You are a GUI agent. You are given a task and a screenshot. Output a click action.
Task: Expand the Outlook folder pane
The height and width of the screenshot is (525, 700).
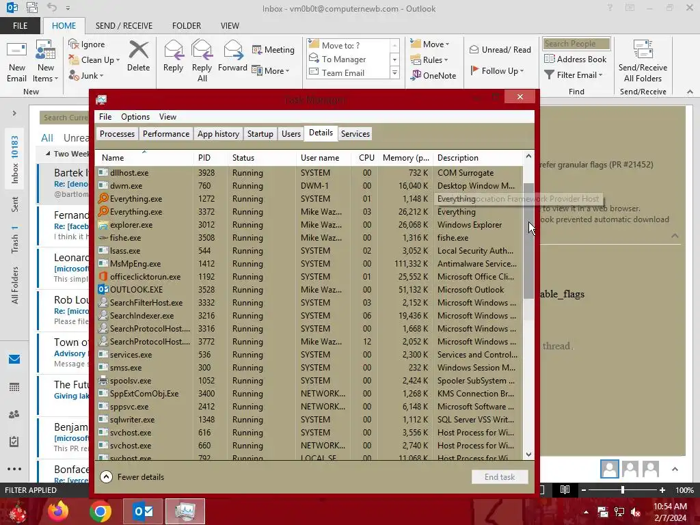click(14, 113)
